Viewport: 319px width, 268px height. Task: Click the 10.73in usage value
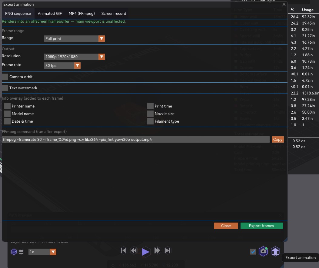(x=308, y=61)
